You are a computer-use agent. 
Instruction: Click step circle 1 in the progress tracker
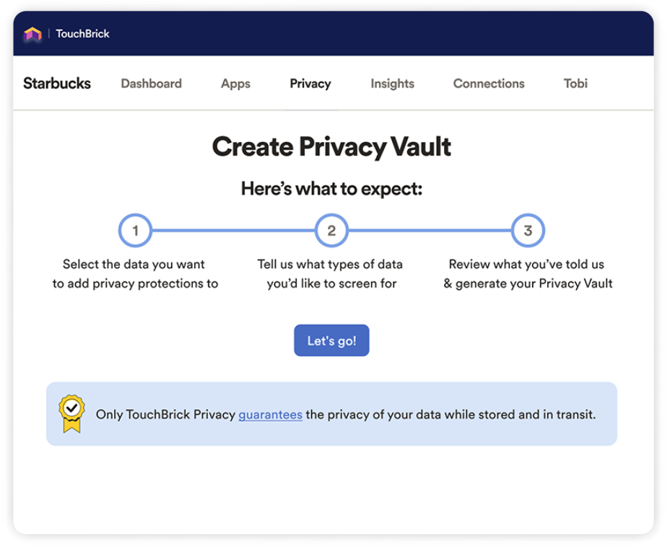[x=135, y=230]
